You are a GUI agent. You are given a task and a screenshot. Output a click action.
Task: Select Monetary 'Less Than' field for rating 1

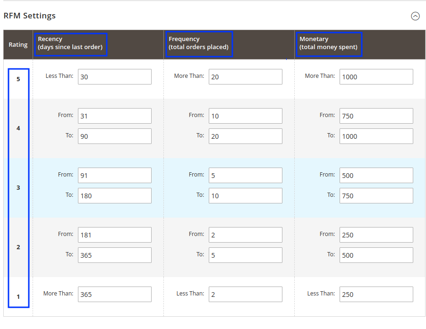click(376, 295)
